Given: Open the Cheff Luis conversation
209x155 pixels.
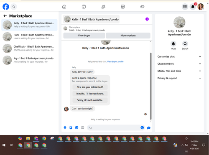Looking at the screenshot, I should 29,48.
